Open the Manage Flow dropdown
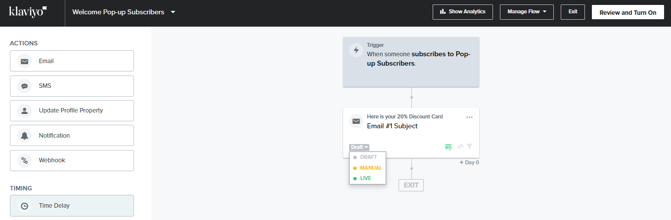This screenshot has width=671, height=220. click(526, 12)
